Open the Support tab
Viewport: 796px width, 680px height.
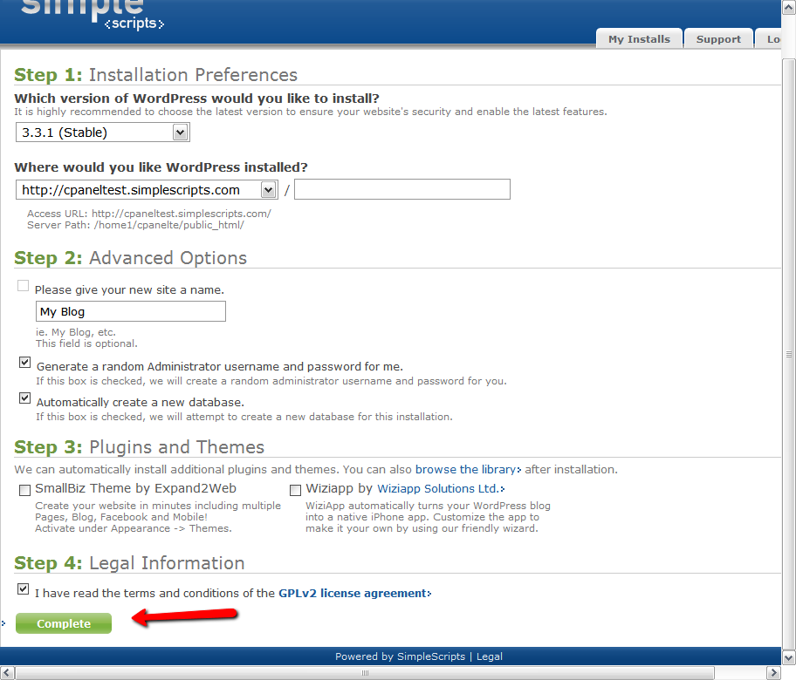click(718, 39)
